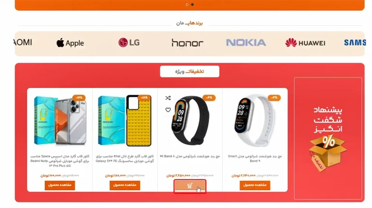Click the Samsung brand logo
Viewport: 372px width, 208px height.
tap(355, 43)
